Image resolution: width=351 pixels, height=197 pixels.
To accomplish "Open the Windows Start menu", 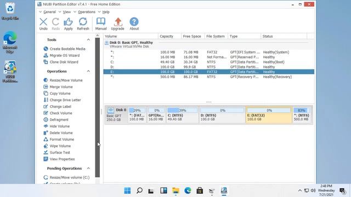I will click(127, 190).
